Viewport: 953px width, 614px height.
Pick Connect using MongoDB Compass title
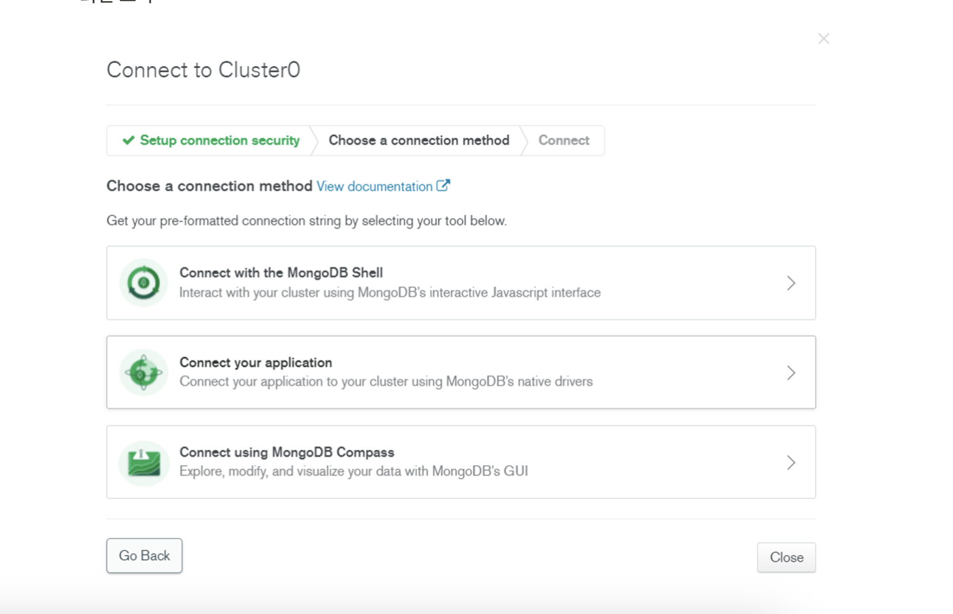point(287,452)
